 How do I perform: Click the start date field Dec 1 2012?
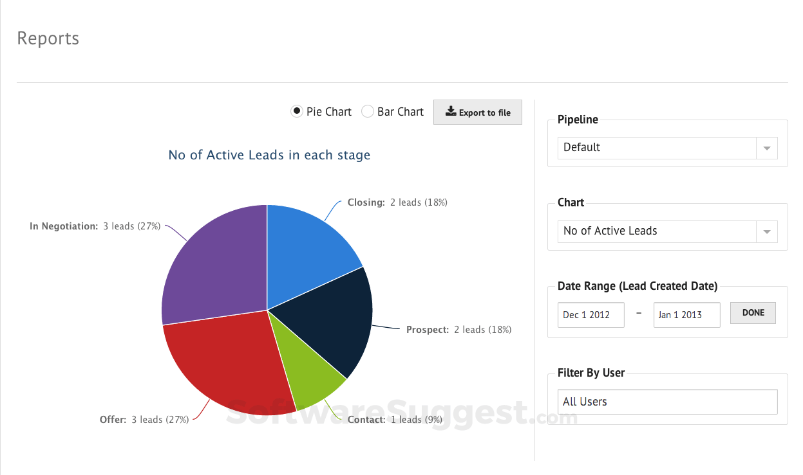(590, 315)
